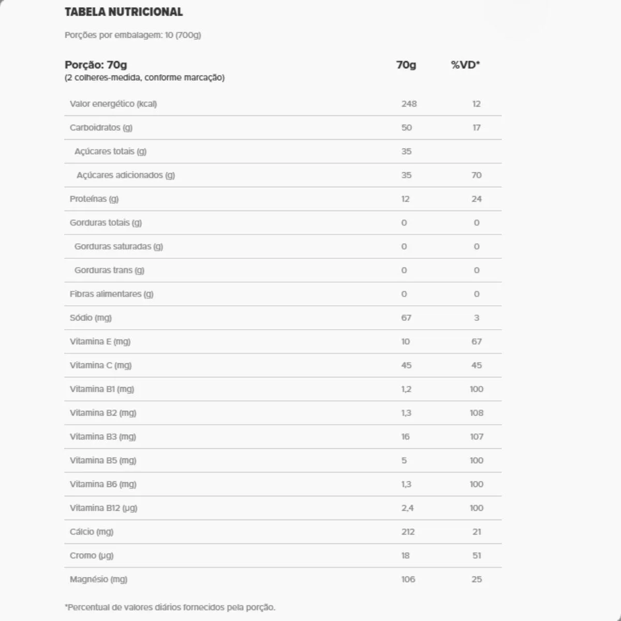Click the 70g column header

coord(406,65)
